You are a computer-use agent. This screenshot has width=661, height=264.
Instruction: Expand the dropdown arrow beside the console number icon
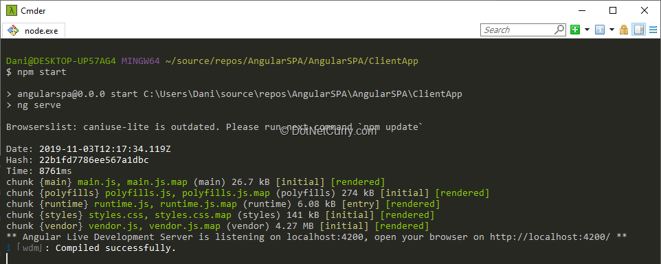(612, 30)
